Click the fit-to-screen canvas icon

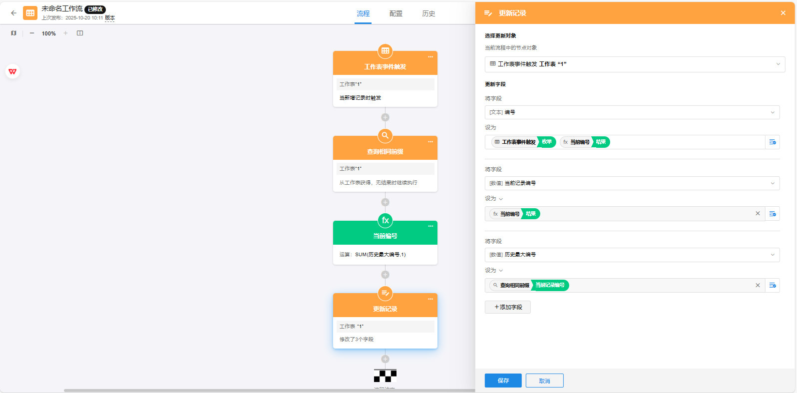[80, 33]
